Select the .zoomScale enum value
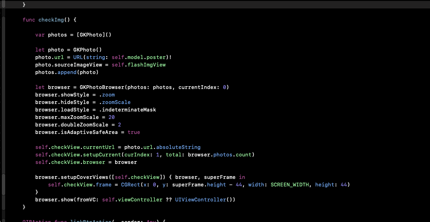This screenshot has height=222, width=430. (x=115, y=102)
